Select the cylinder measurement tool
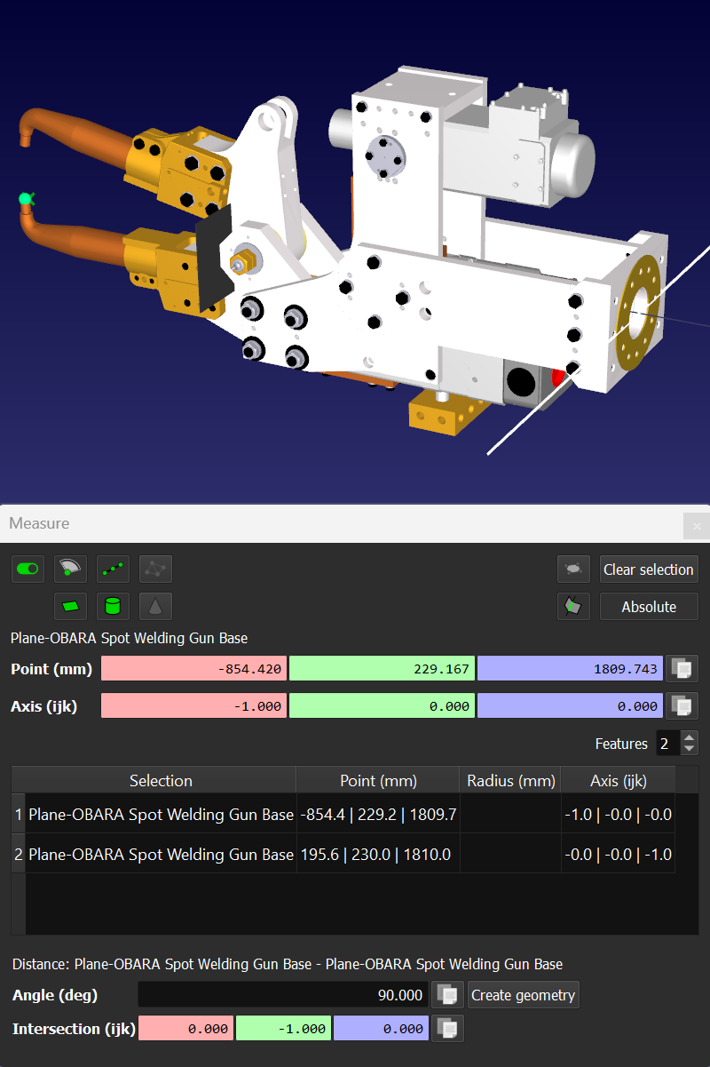Screen dimensions: 710x1067 (113, 606)
